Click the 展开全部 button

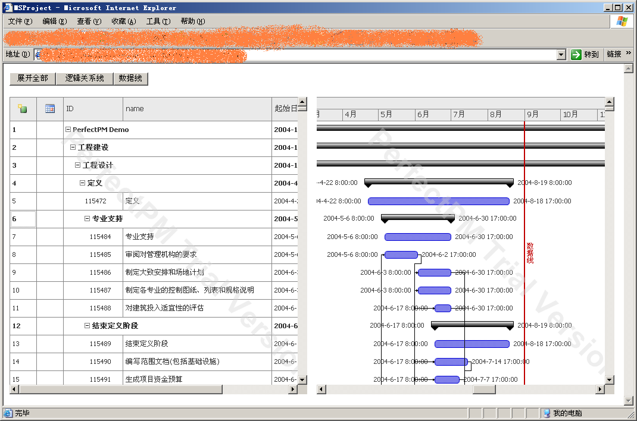[x=33, y=78]
